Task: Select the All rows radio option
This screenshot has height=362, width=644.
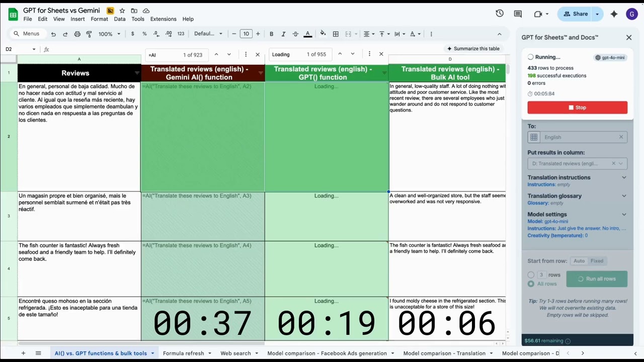Action: click(x=531, y=284)
